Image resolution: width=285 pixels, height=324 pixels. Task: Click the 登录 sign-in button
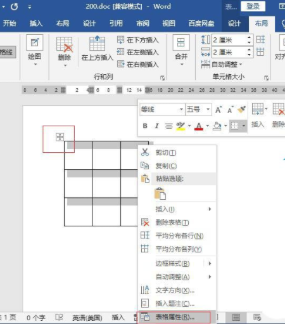click(253, 6)
